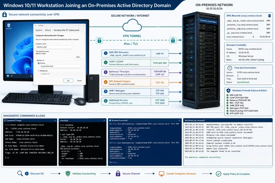275x183 pixels.
Task: Click the shield icon beside Windows Firewall
Action: (228, 91)
